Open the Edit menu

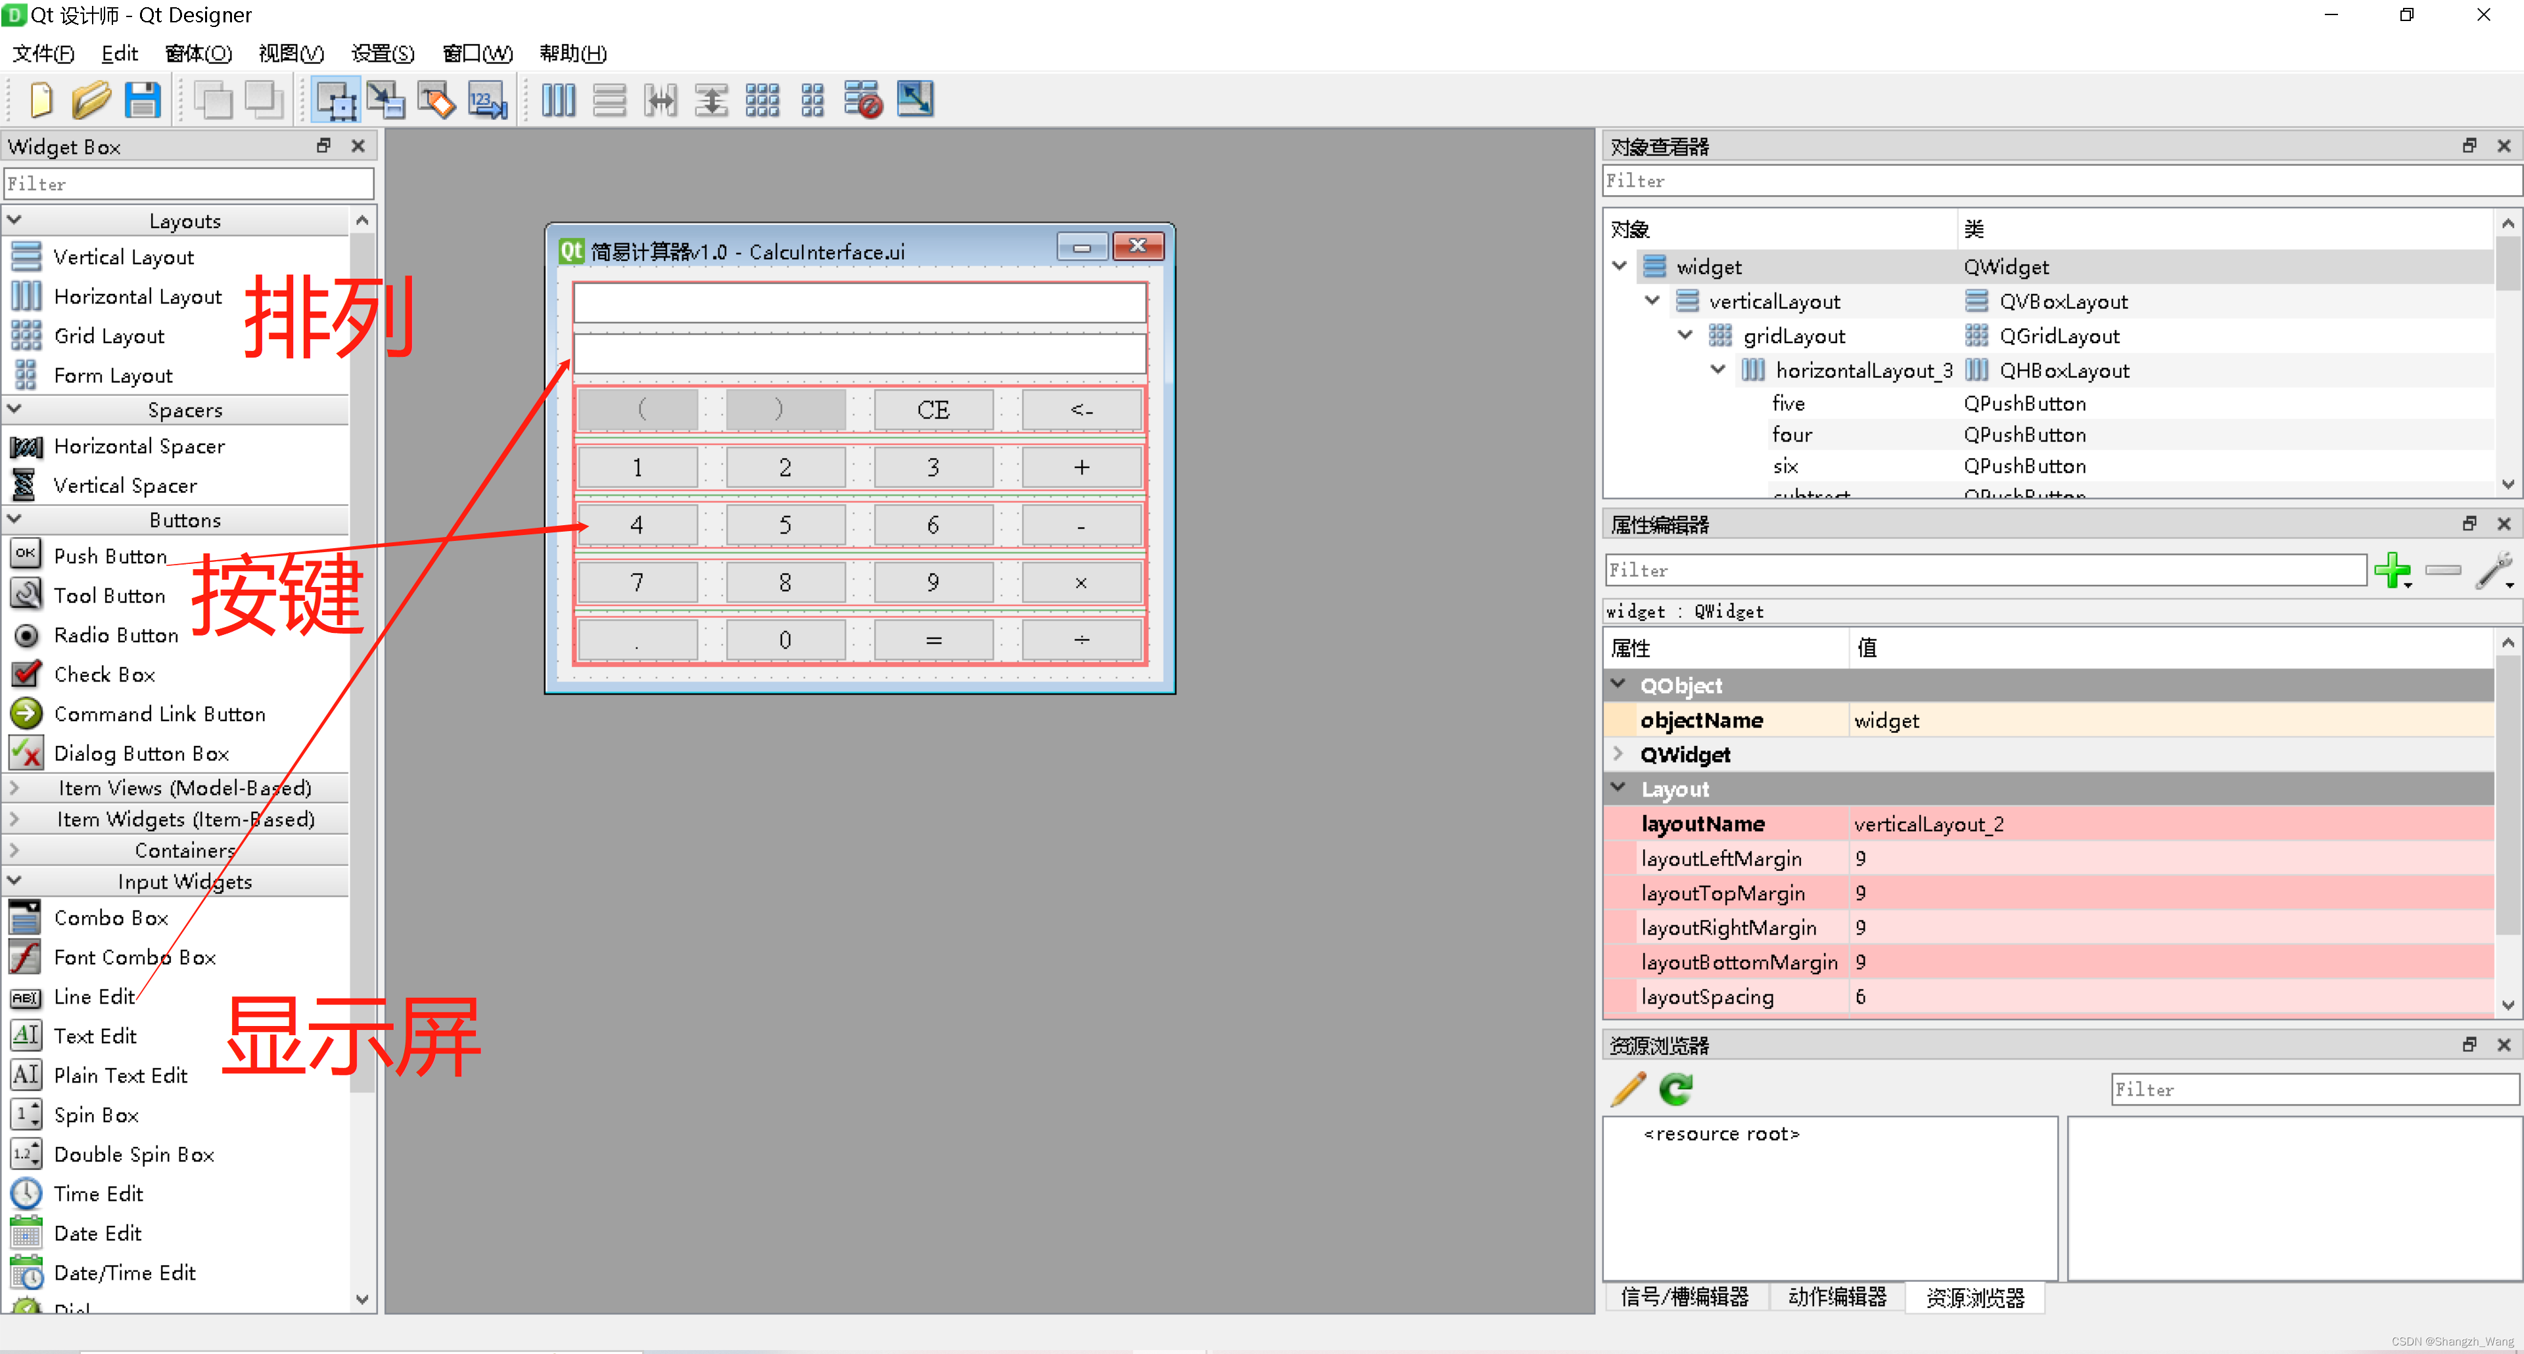tap(120, 53)
